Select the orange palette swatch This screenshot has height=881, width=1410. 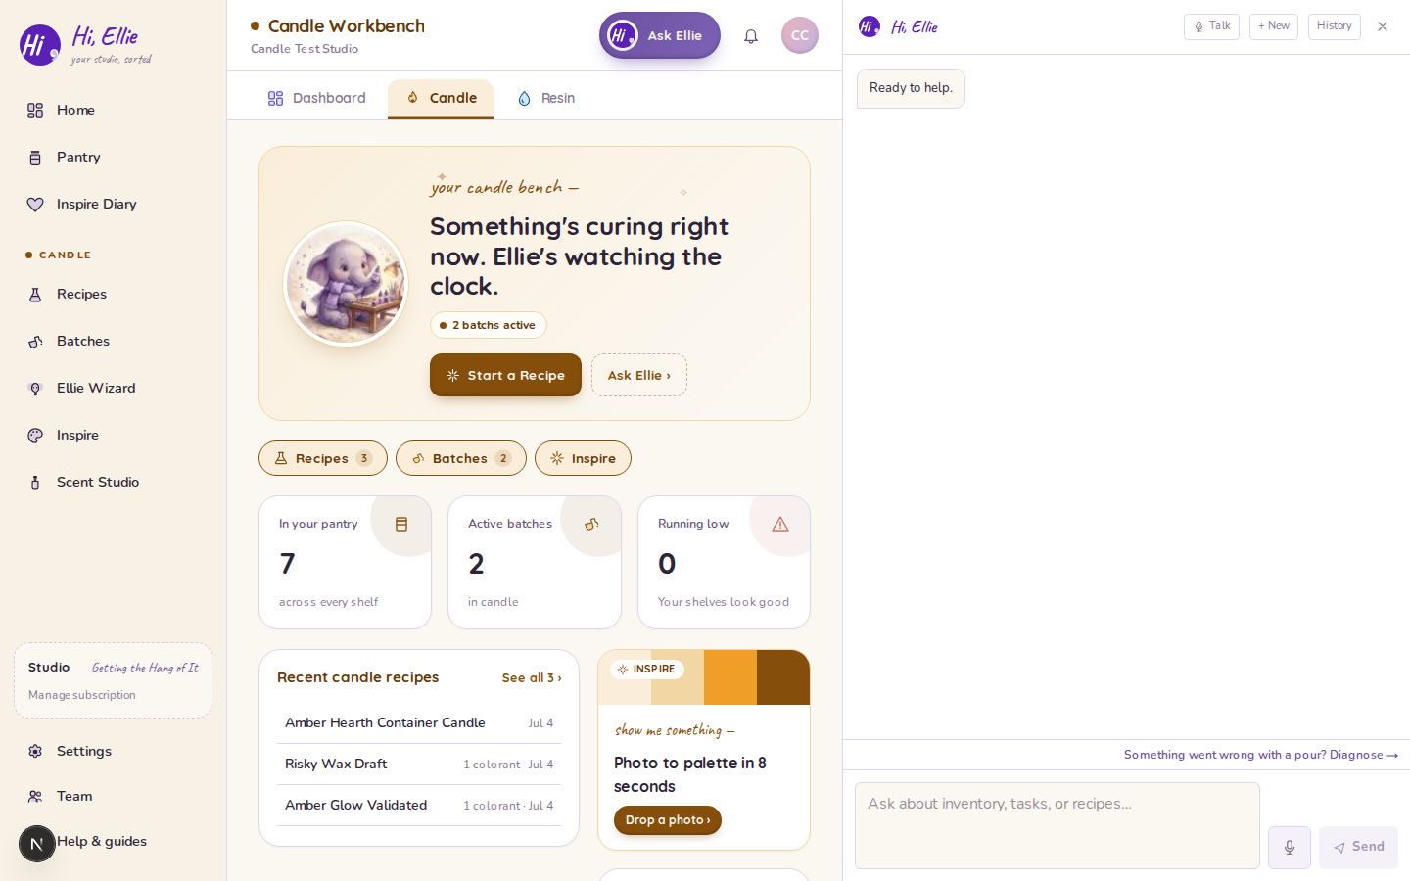coord(730,677)
